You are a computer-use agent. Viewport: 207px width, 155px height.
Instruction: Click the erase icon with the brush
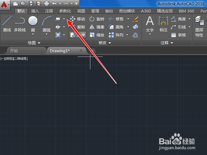[x=135, y=19]
